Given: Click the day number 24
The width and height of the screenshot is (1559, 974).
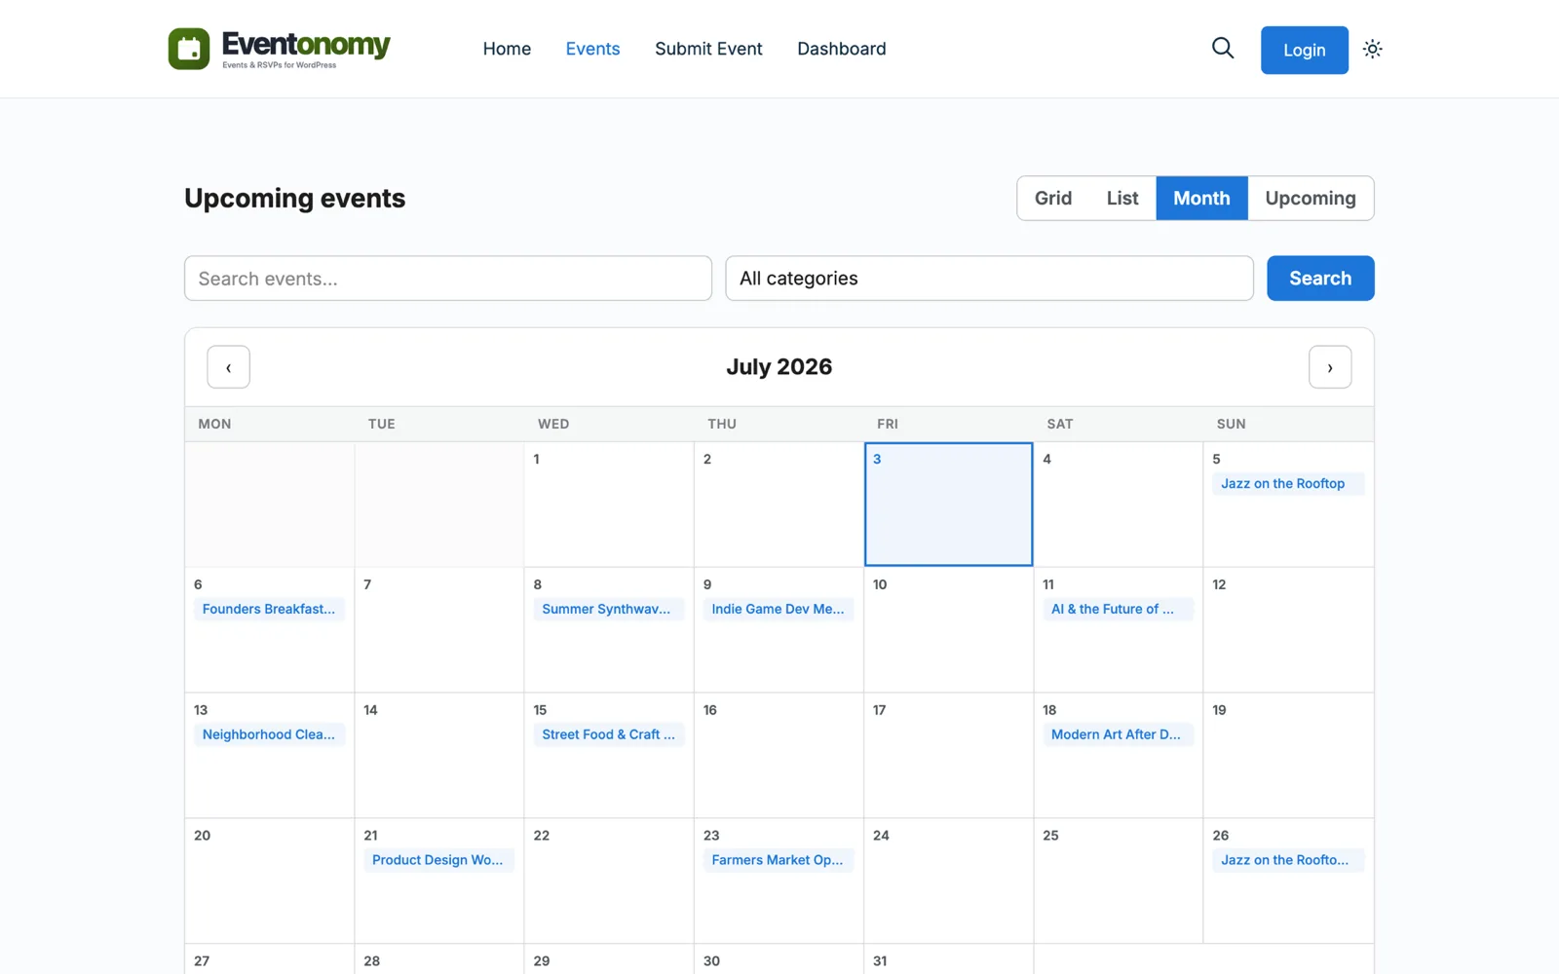Looking at the screenshot, I should (881, 836).
